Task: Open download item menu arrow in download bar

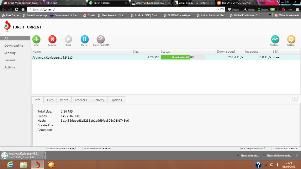Action: (x=44, y=155)
